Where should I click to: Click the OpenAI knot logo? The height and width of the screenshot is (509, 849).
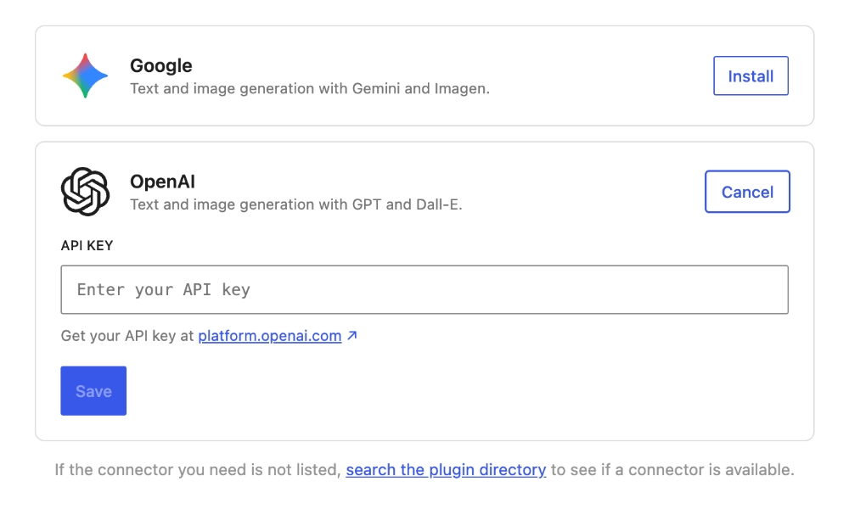(85, 192)
